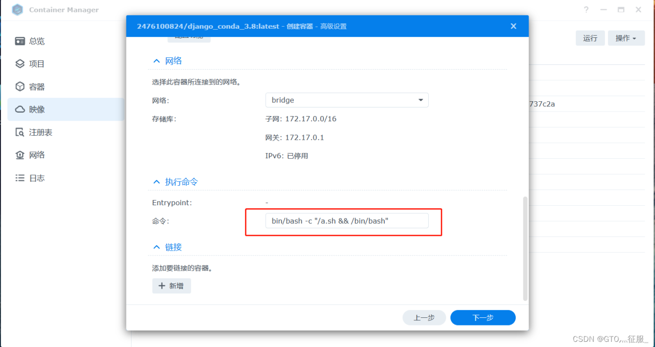Open the 日志 log list icon
This screenshot has height=347, width=655.
[x=20, y=178]
